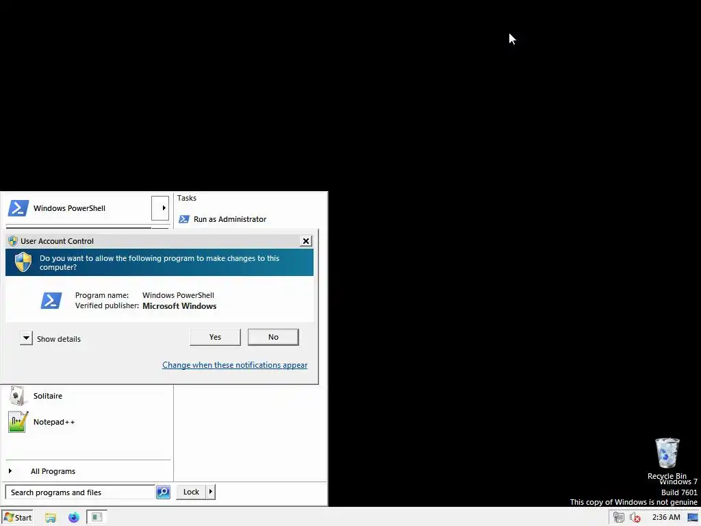Viewport: 701px width, 526px height.
Task: Open Firefox from taskbar
Action: [74, 518]
